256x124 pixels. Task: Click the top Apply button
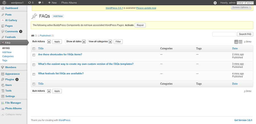[57, 42]
